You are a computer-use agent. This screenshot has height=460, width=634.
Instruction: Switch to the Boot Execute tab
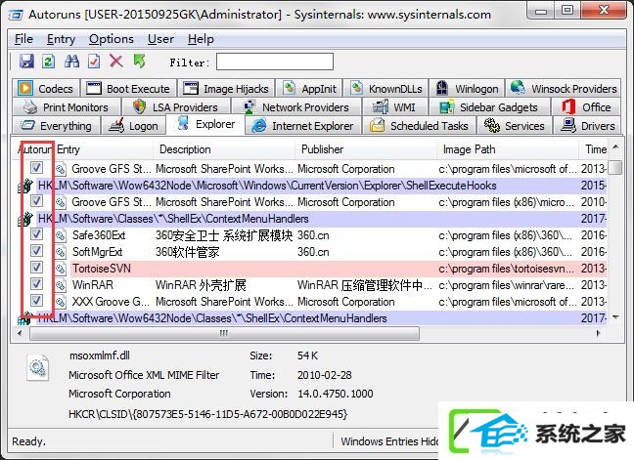128,88
